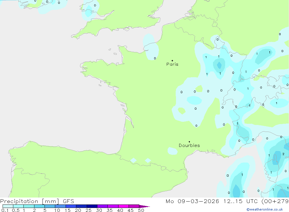
Task: Click the Paris city label
Action: coord(172,64)
